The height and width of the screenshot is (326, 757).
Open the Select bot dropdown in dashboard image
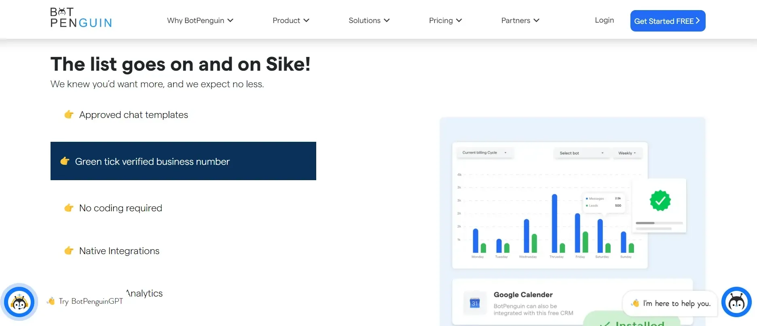tap(581, 153)
